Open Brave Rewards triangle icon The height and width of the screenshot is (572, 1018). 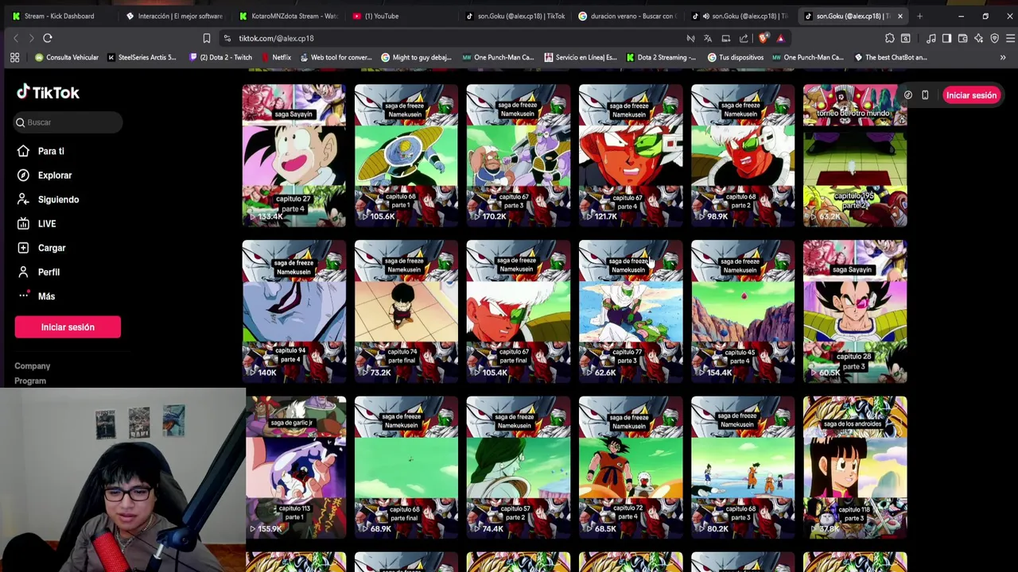pos(780,38)
